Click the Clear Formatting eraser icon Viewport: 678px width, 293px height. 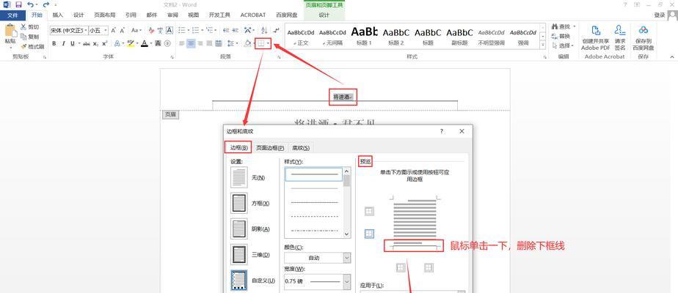tap(151, 30)
